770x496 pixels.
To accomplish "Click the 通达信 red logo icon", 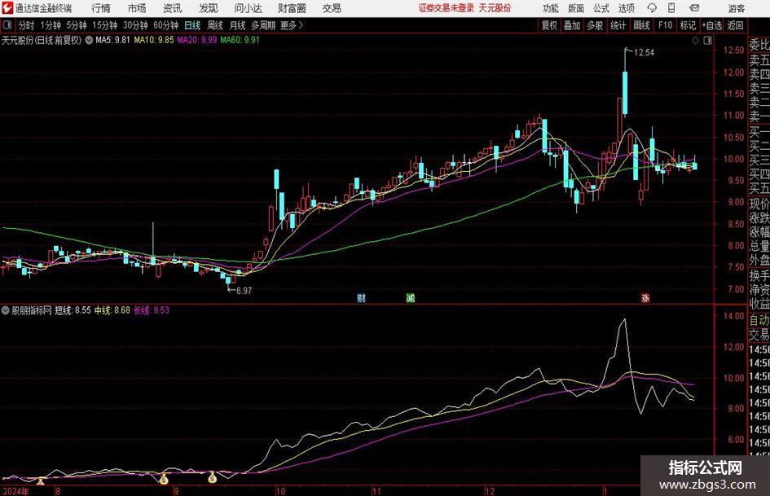I will [8, 8].
